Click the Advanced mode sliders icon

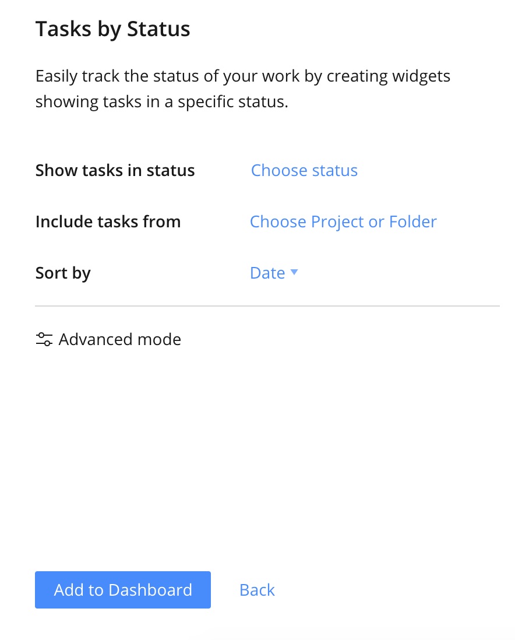pyautogui.click(x=44, y=339)
